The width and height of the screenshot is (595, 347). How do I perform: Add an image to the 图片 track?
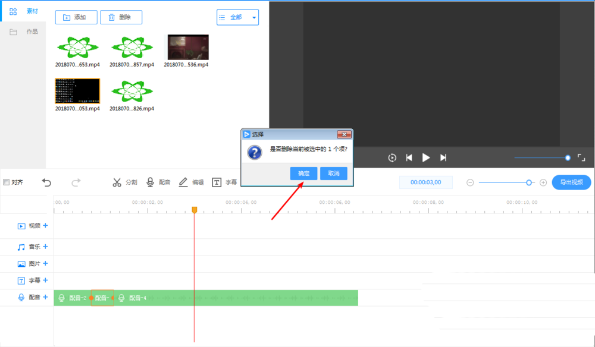point(45,263)
